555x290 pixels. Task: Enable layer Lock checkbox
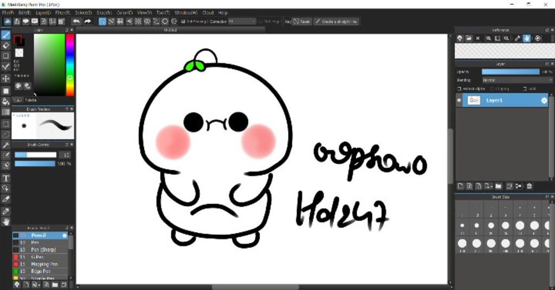pyautogui.click(x=525, y=89)
